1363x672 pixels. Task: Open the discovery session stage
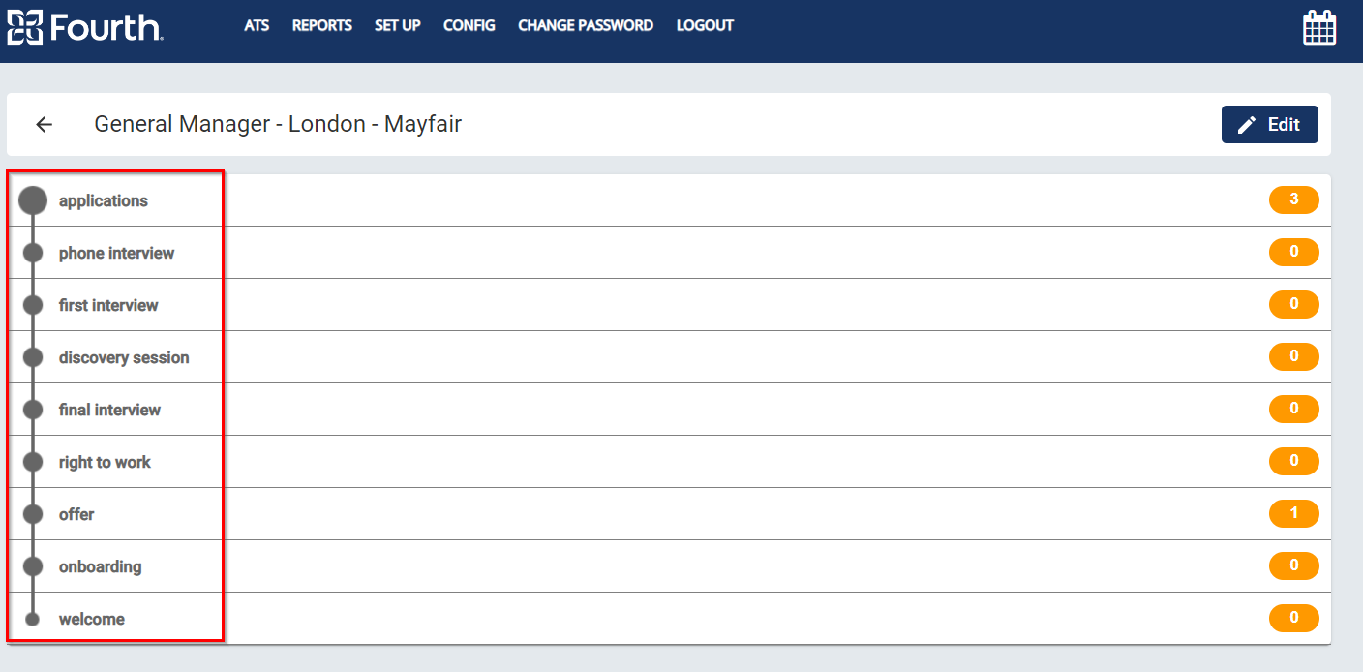point(124,357)
